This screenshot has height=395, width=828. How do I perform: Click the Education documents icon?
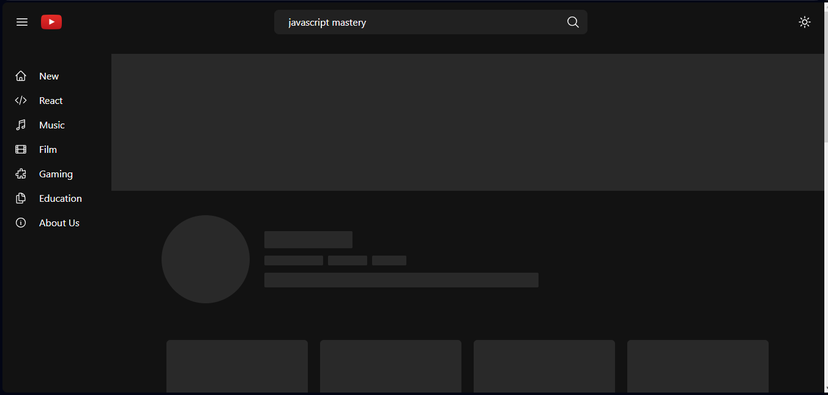[x=21, y=198]
